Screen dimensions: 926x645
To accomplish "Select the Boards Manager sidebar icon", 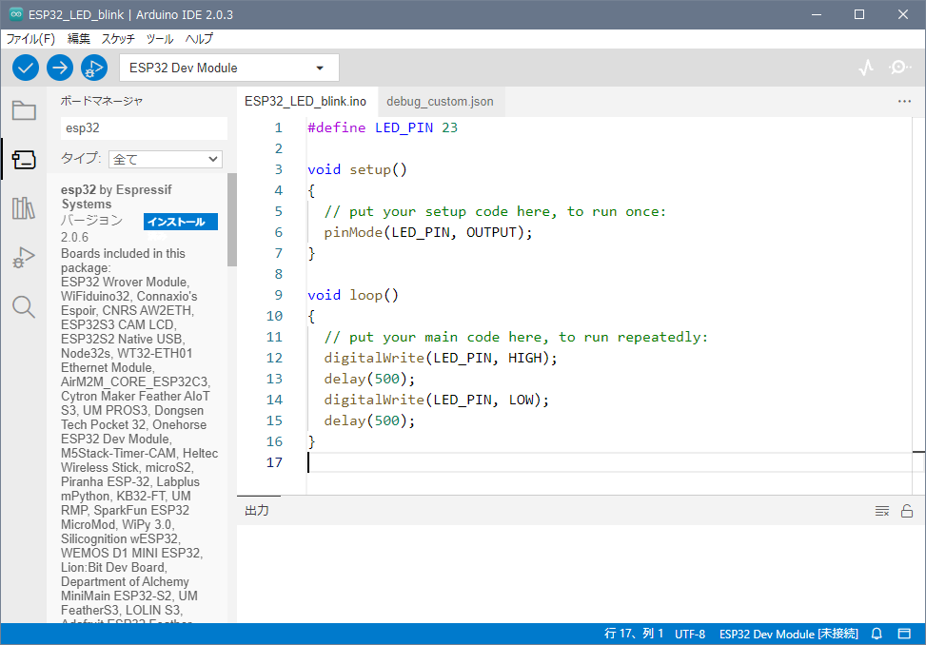I will click(x=24, y=159).
